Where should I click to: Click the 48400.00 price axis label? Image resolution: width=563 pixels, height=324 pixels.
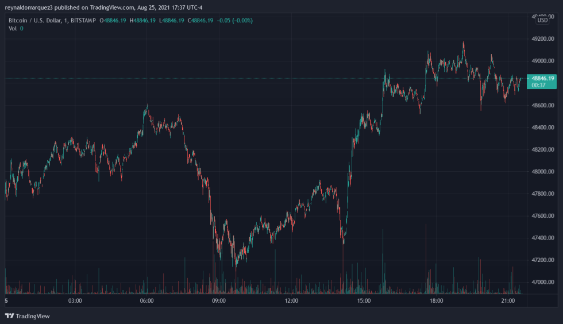click(x=542, y=127)
